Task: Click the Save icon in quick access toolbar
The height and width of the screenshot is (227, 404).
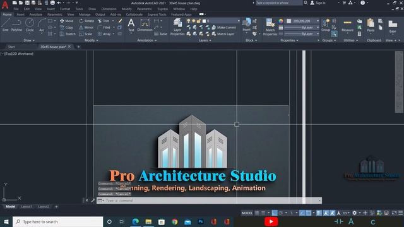Action: coord(27,3)
